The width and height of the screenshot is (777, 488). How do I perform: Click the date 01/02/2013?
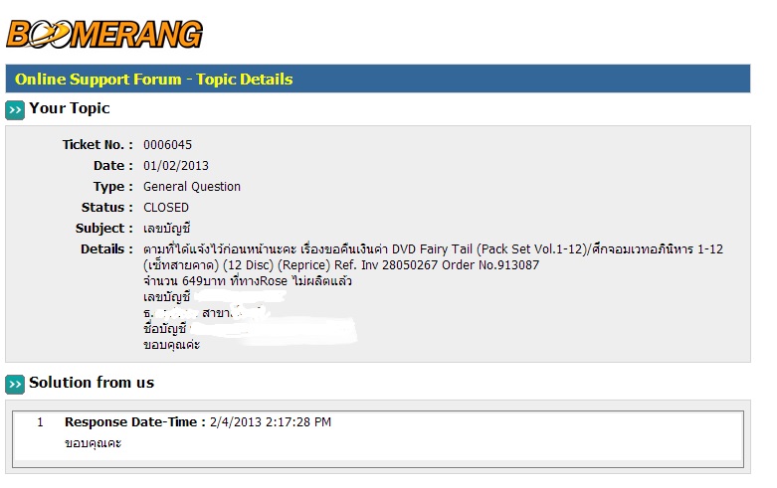coord(176,166)
